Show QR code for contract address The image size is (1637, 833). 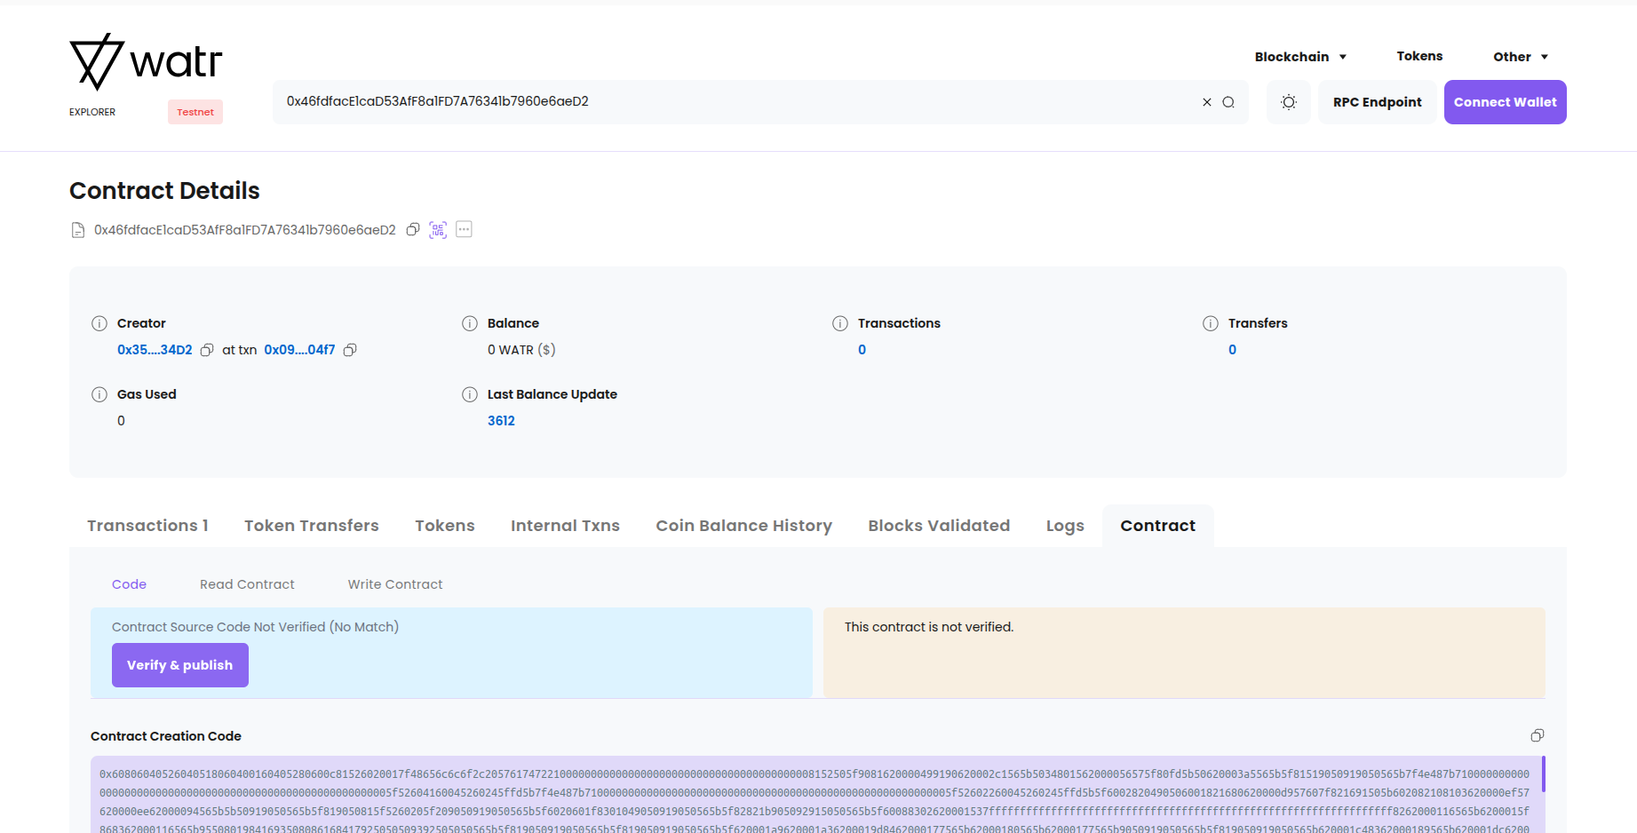click(438, 230)
